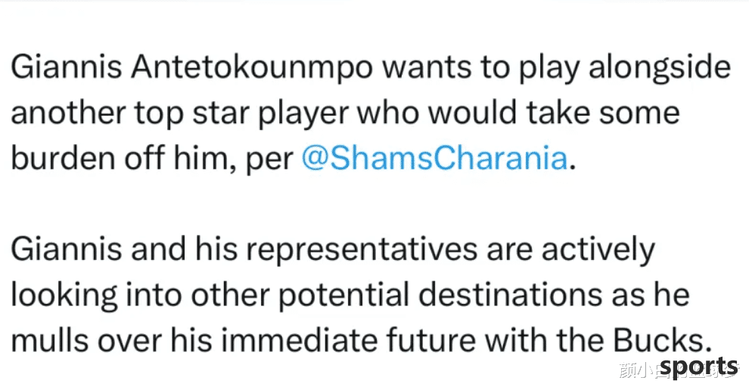Click the word 'potential' in the tweet

[x=343, y=296]
